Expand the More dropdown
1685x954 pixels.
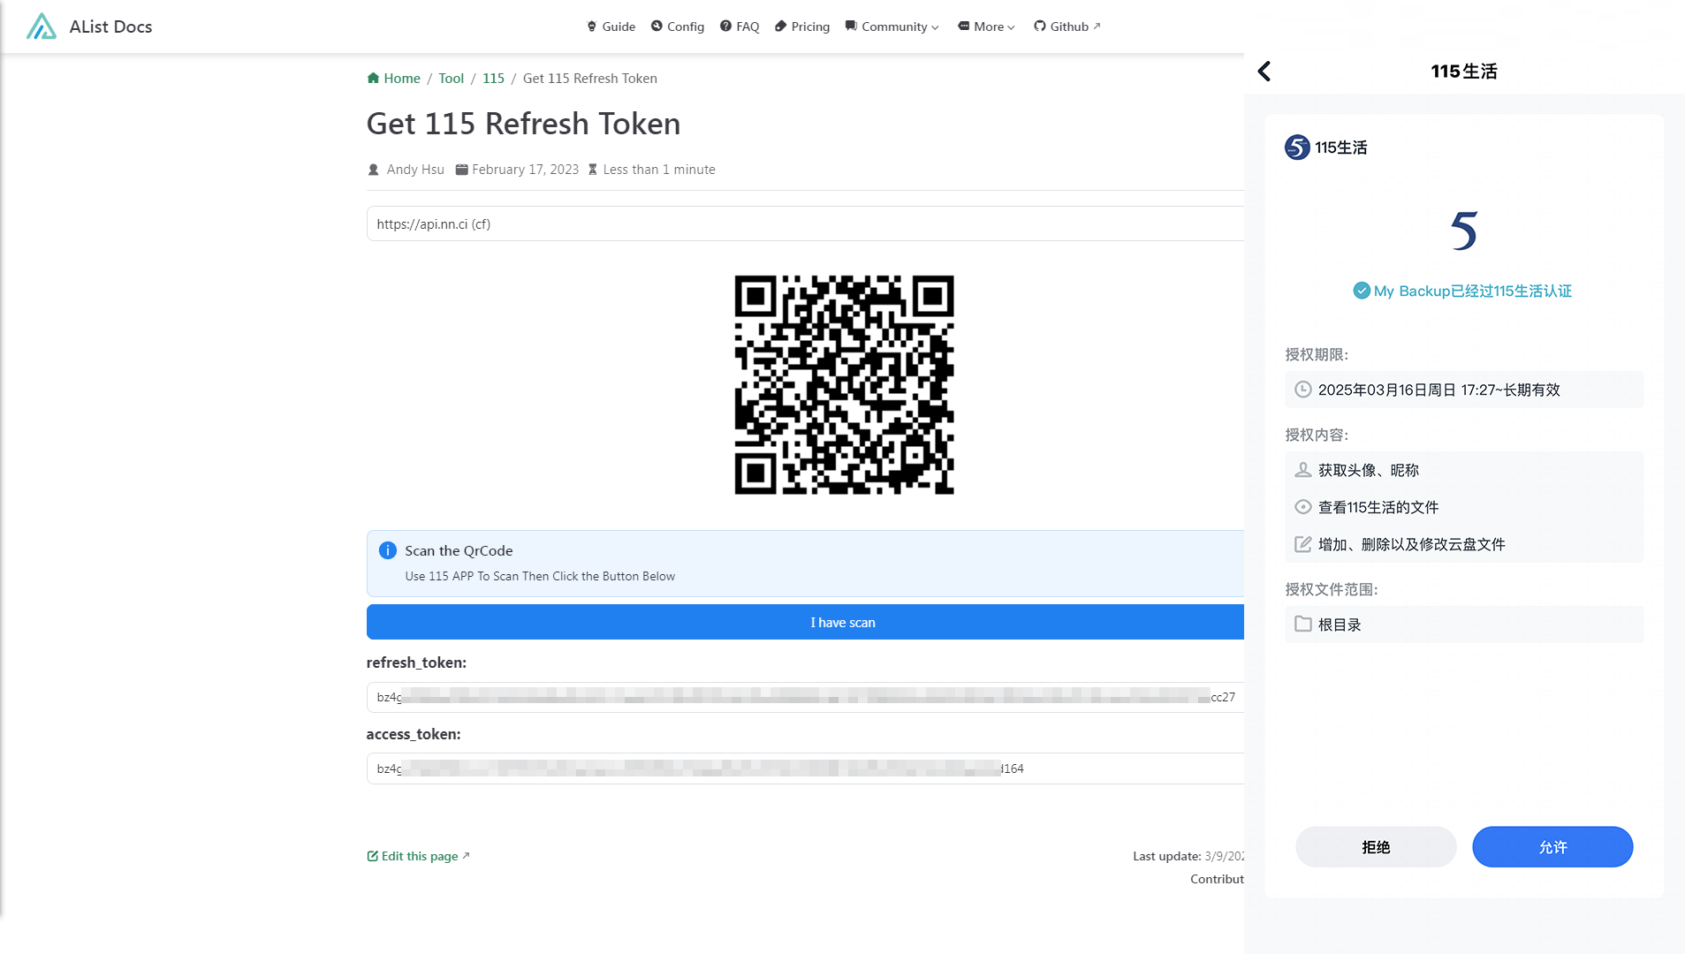point(987,26)
